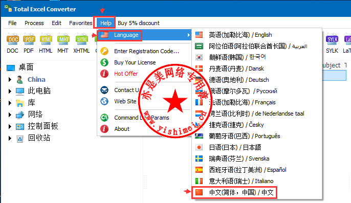Screen dimensions: 351x203
Task: Expand the 控制面板 tree node
Action: [10, 126]
